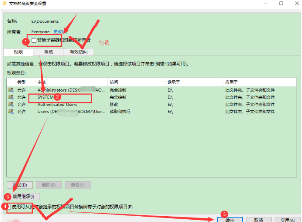Click the folder icon in the title bar
Image resolution: width=302 pixels, height=222 pixels.
coord(5,3)
